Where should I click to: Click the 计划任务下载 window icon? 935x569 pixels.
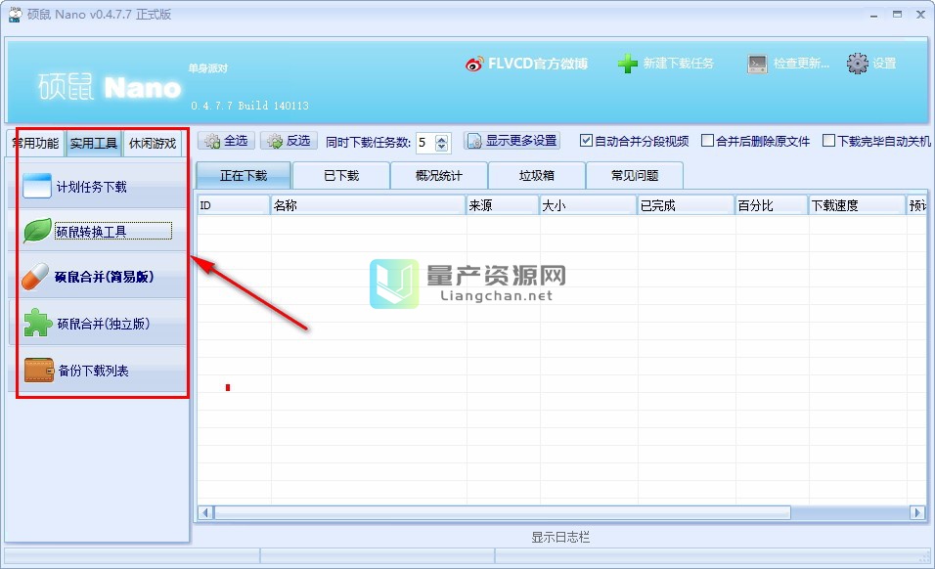(37, 186)
